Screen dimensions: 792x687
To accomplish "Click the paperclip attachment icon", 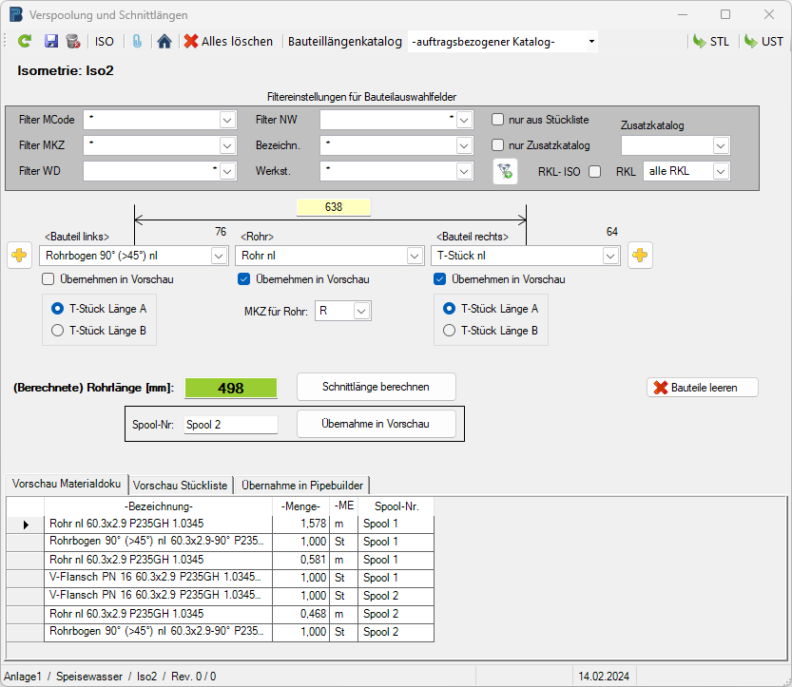I will pyautogui.click(x=136, y=42).
